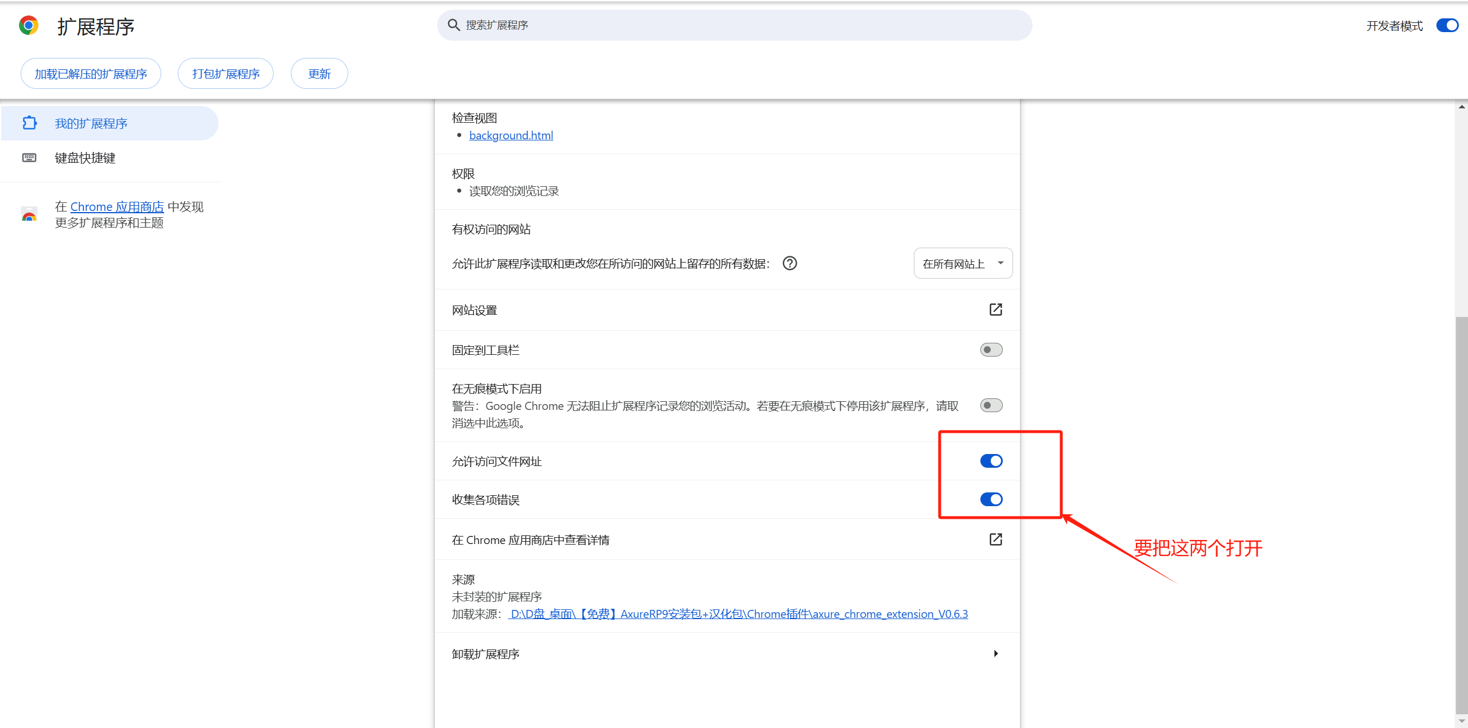Open Chrome 应用商店 details external icon

click(x=995, y=539)
